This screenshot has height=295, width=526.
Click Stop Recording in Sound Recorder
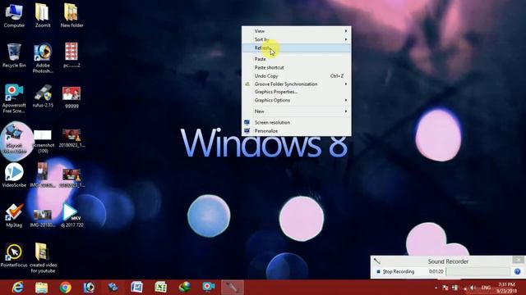395,271
